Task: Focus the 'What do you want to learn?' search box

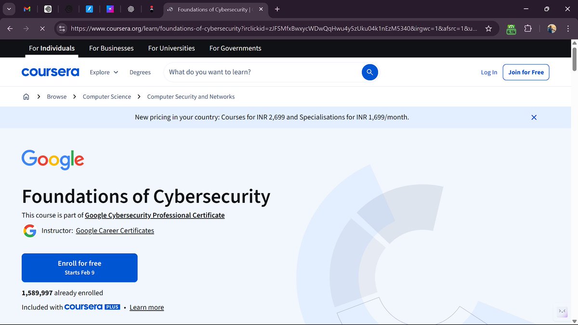Action: point(263,72)
